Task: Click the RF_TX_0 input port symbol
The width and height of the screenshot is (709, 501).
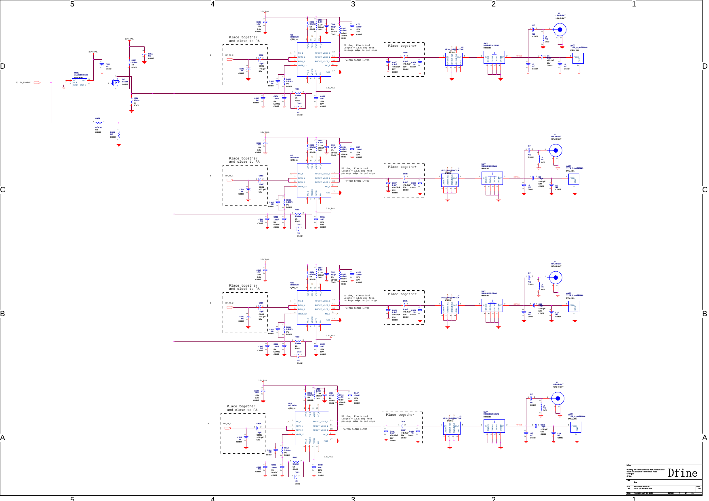Action: coord(230,59)
